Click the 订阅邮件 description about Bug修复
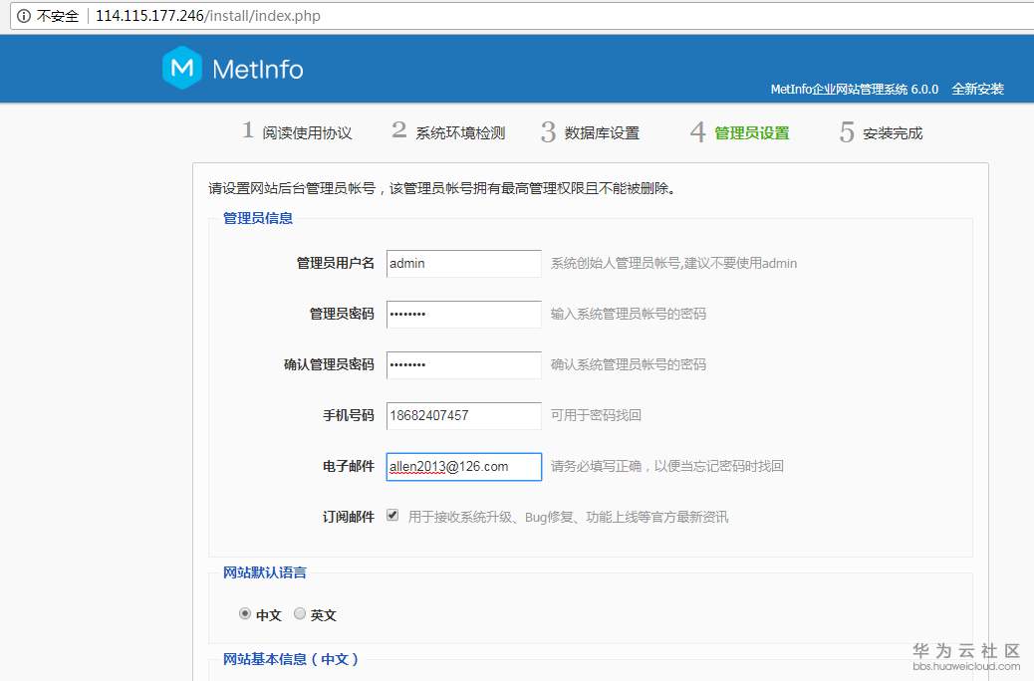This screenshot has height=681, width=1034. tap(568, 517)
